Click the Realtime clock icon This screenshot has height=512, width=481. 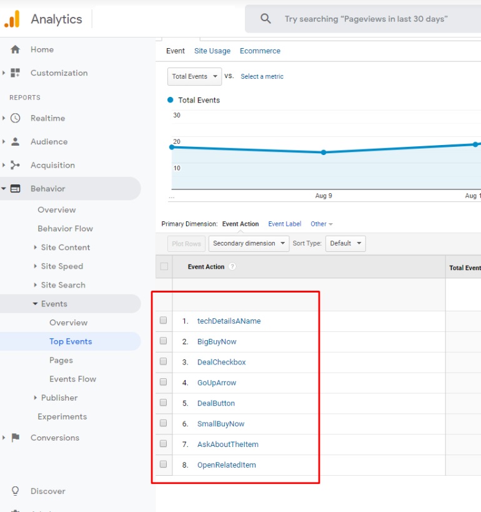tap(16, 118)
